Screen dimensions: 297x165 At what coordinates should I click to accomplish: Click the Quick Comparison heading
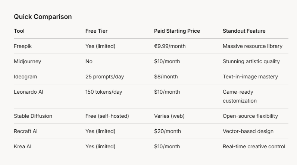[43, 17]
